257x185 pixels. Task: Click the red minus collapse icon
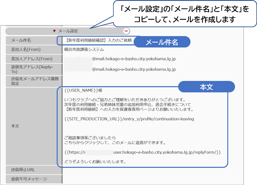[x=126, y=31]
